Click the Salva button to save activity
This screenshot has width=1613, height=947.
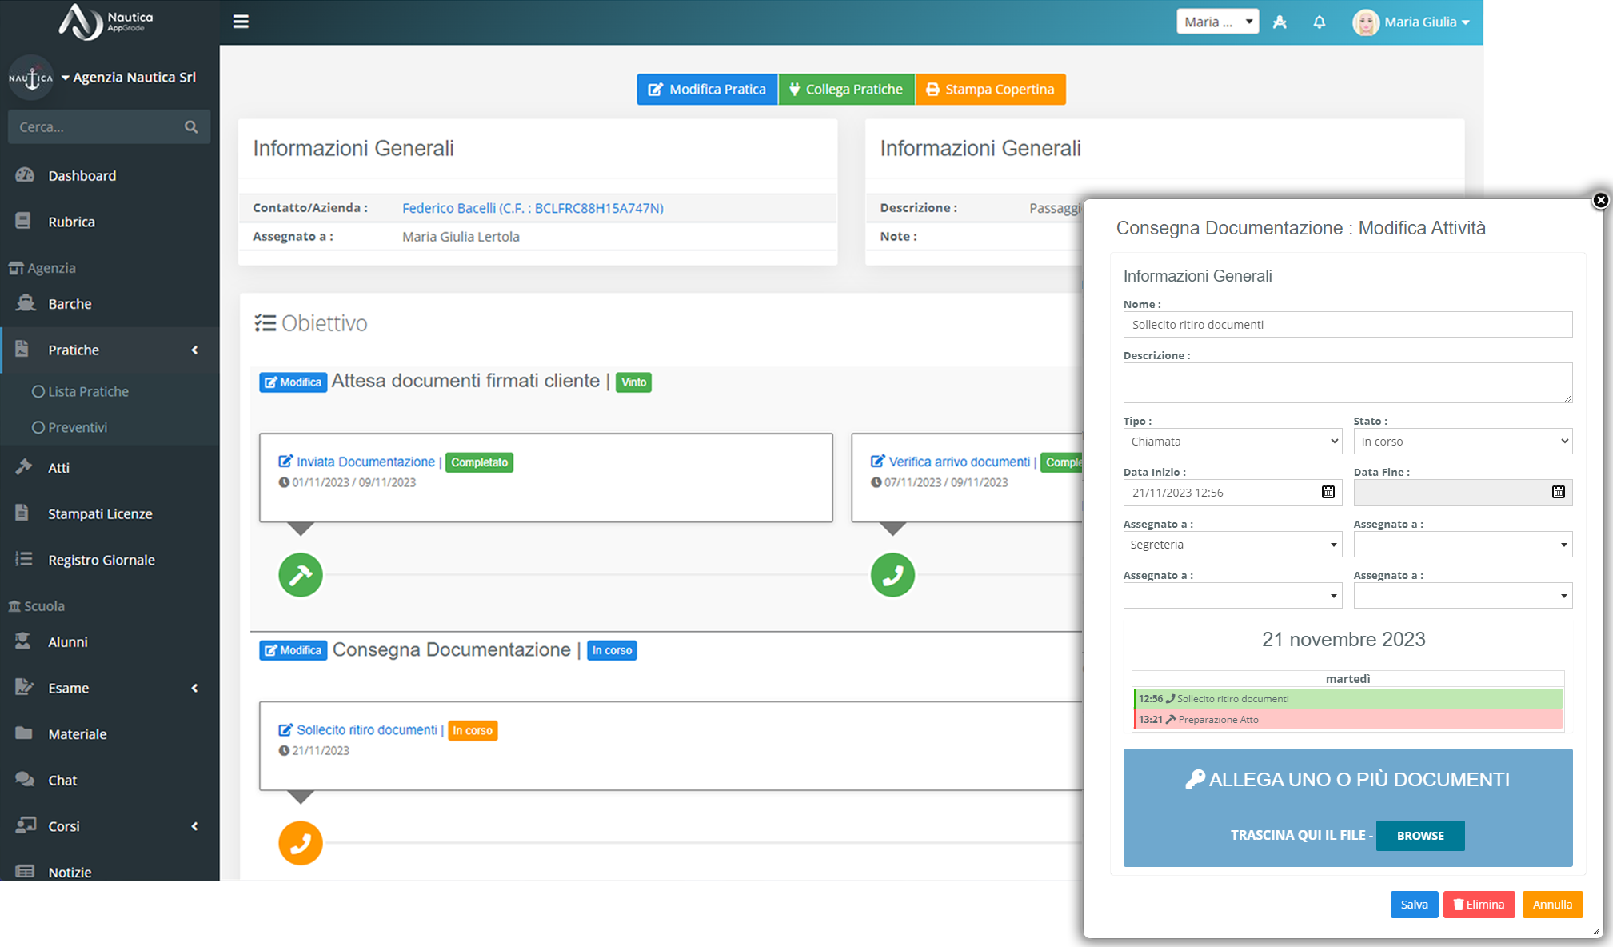pyautogui.click(x=1412, y=903)
